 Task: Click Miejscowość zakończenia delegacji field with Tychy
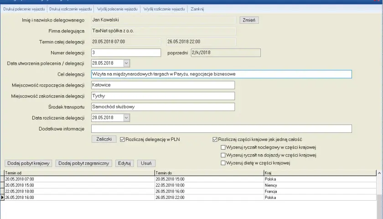pos(163,96)
